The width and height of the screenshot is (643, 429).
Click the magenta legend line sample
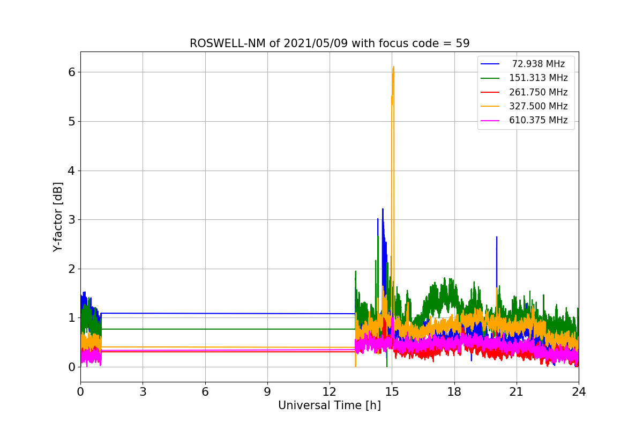490,120
